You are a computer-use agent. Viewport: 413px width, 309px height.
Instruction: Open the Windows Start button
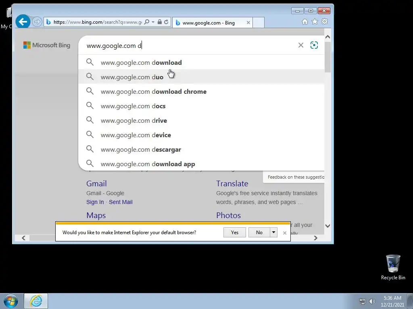click(11, 301)
